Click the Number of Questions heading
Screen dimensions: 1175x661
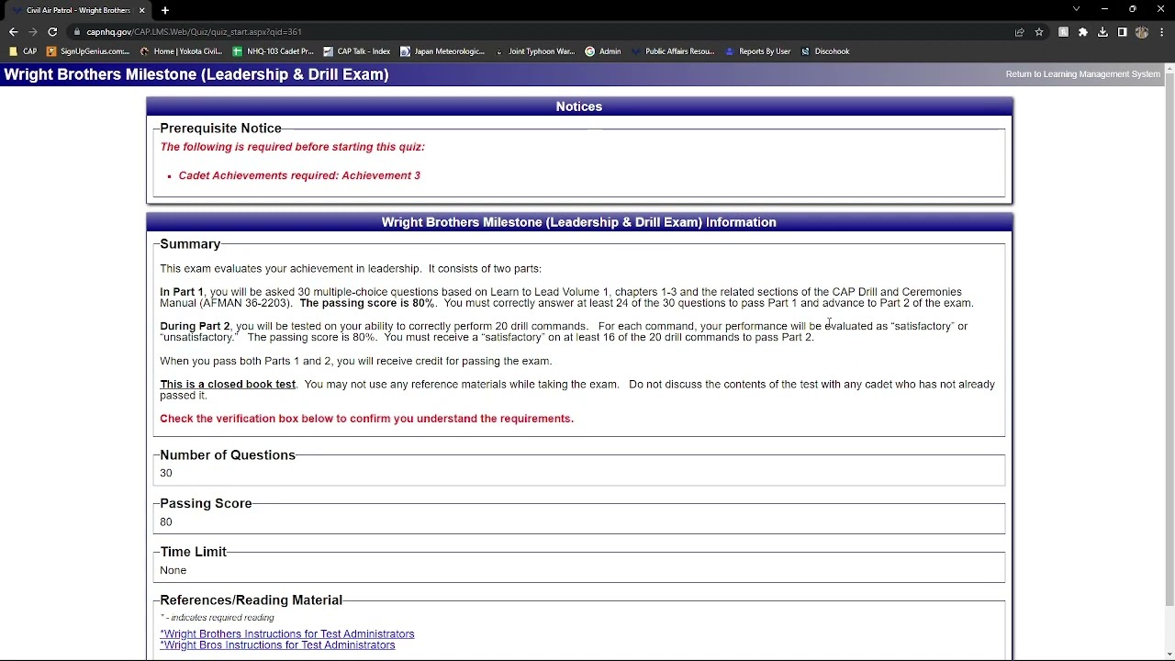228,455
